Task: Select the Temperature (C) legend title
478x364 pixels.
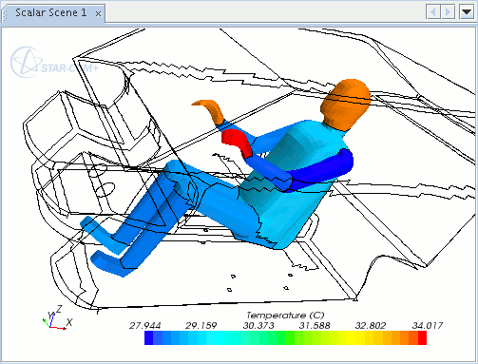Action: pos(285,316)
